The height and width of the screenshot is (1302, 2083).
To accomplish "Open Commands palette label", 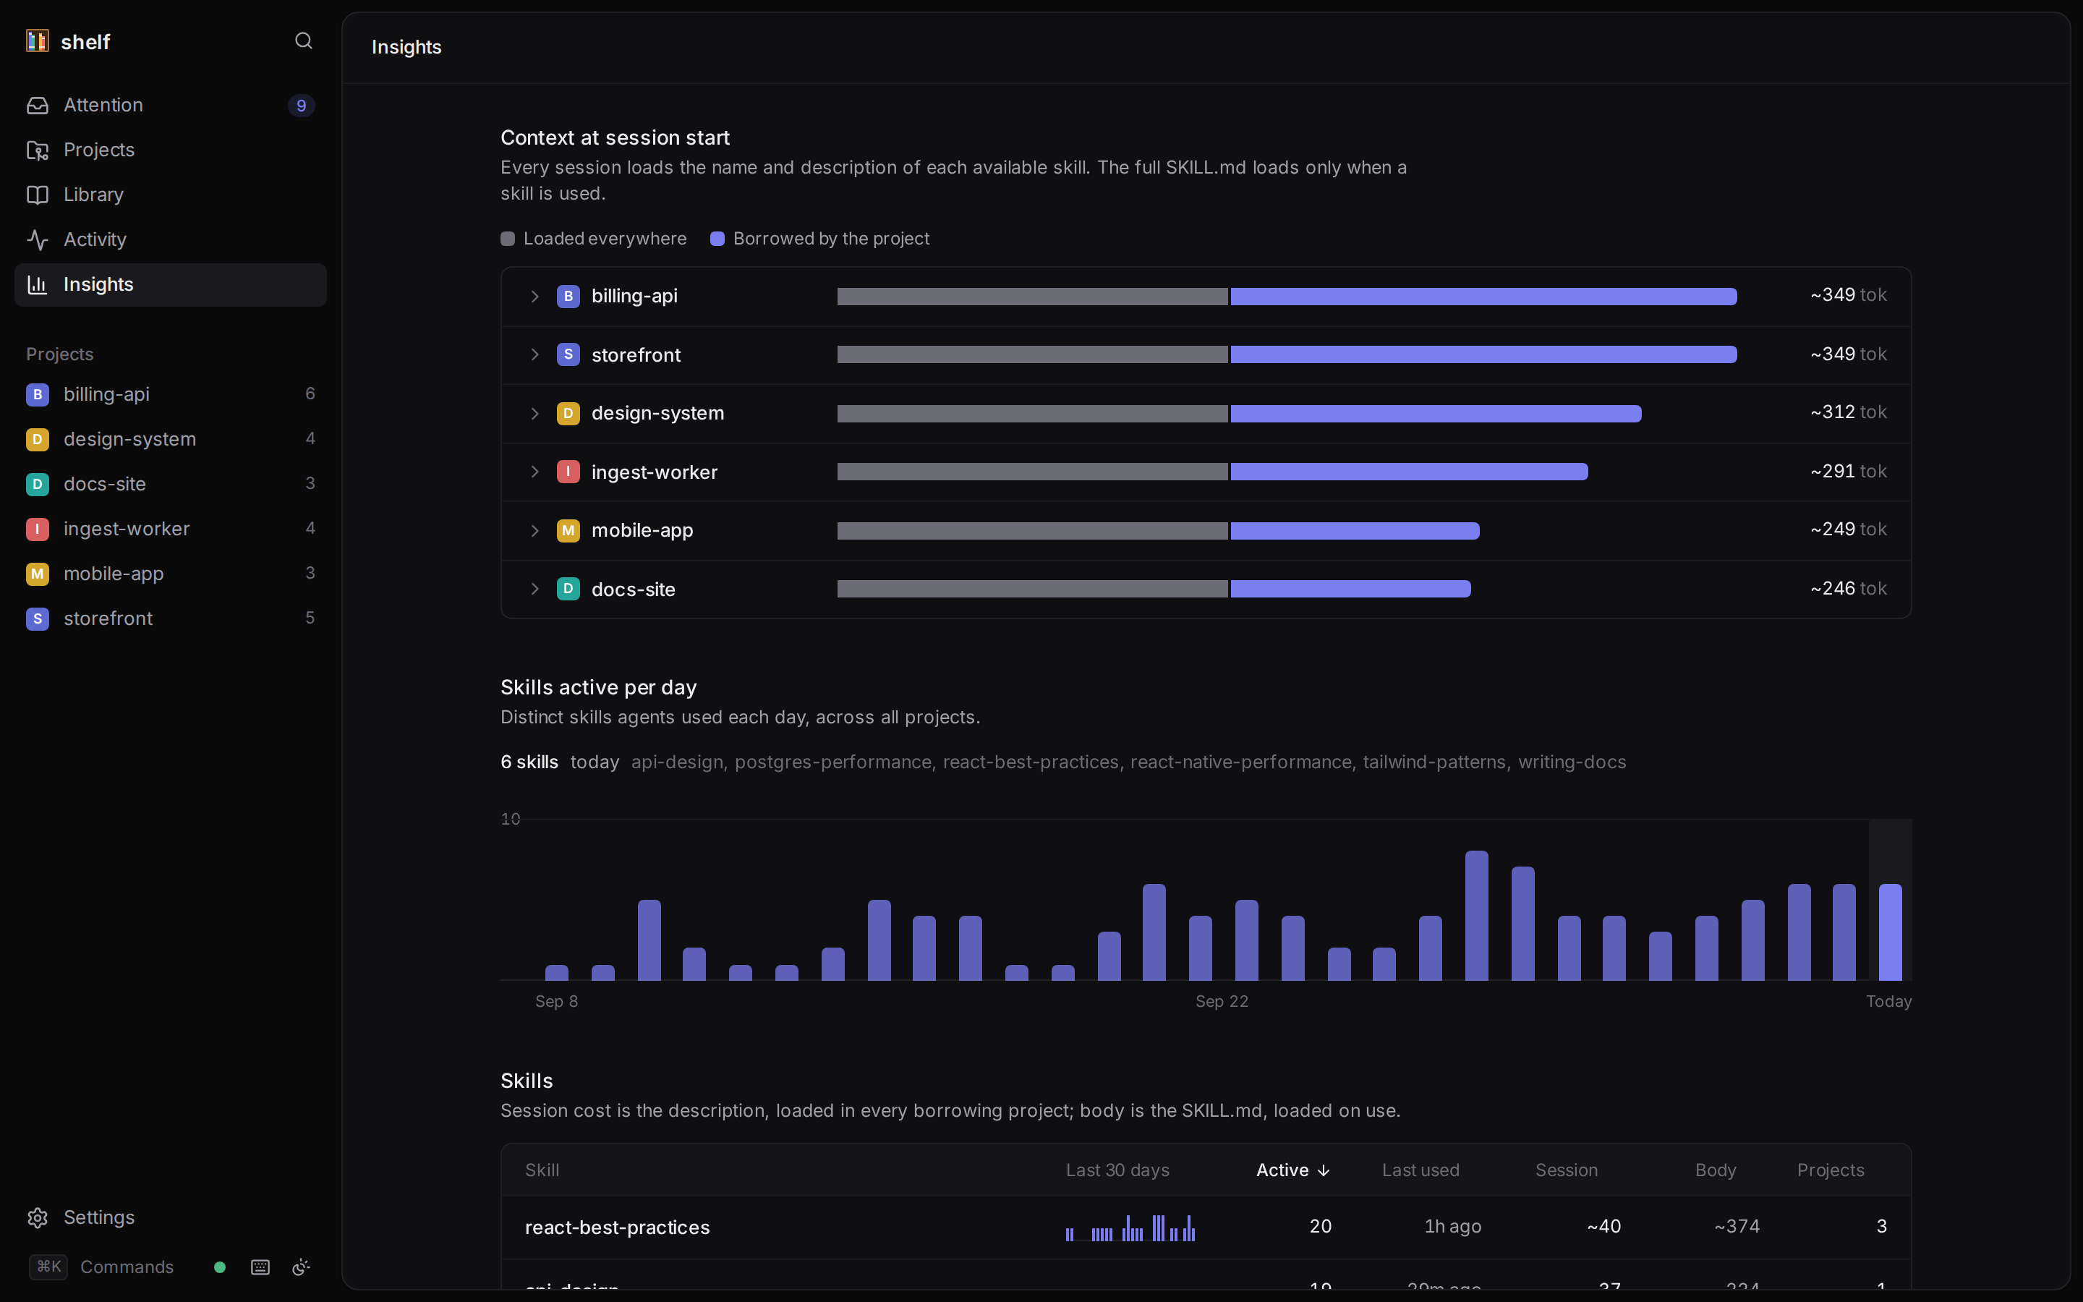I will (127, 1267).
